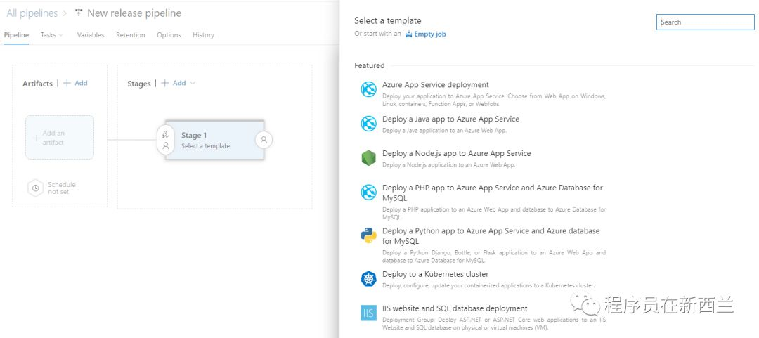
Task: Click the Add an artifact box
Action: coord(60,138)
